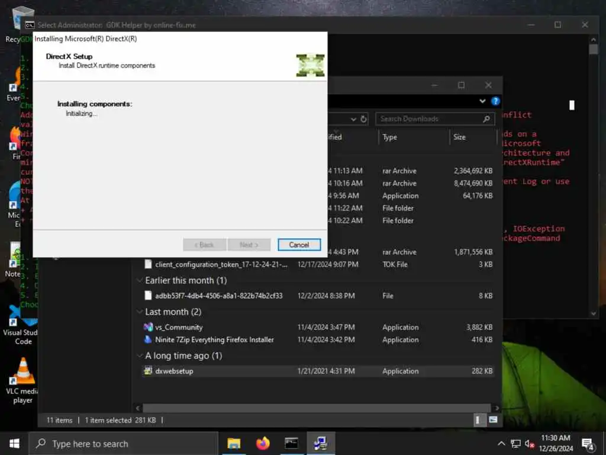Click the 11 items status text
Image resolution: width=606 pixels, height=455 pixels.
tap(60, 420)
